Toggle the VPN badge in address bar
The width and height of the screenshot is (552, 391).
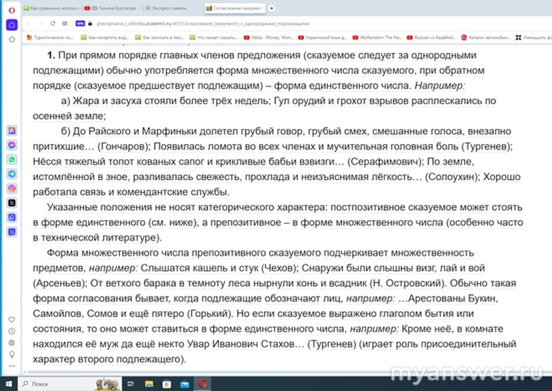point(80,24)
